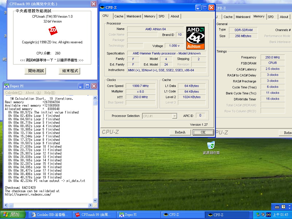Click the Instructions MMX SSE field
This screenshot has width=292, height=219.
point(167,70)
